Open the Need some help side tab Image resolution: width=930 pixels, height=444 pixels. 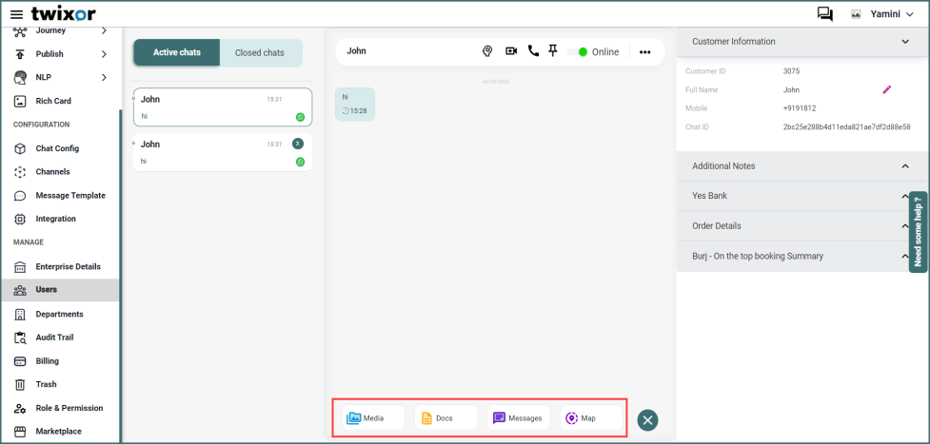coord(918,232)
